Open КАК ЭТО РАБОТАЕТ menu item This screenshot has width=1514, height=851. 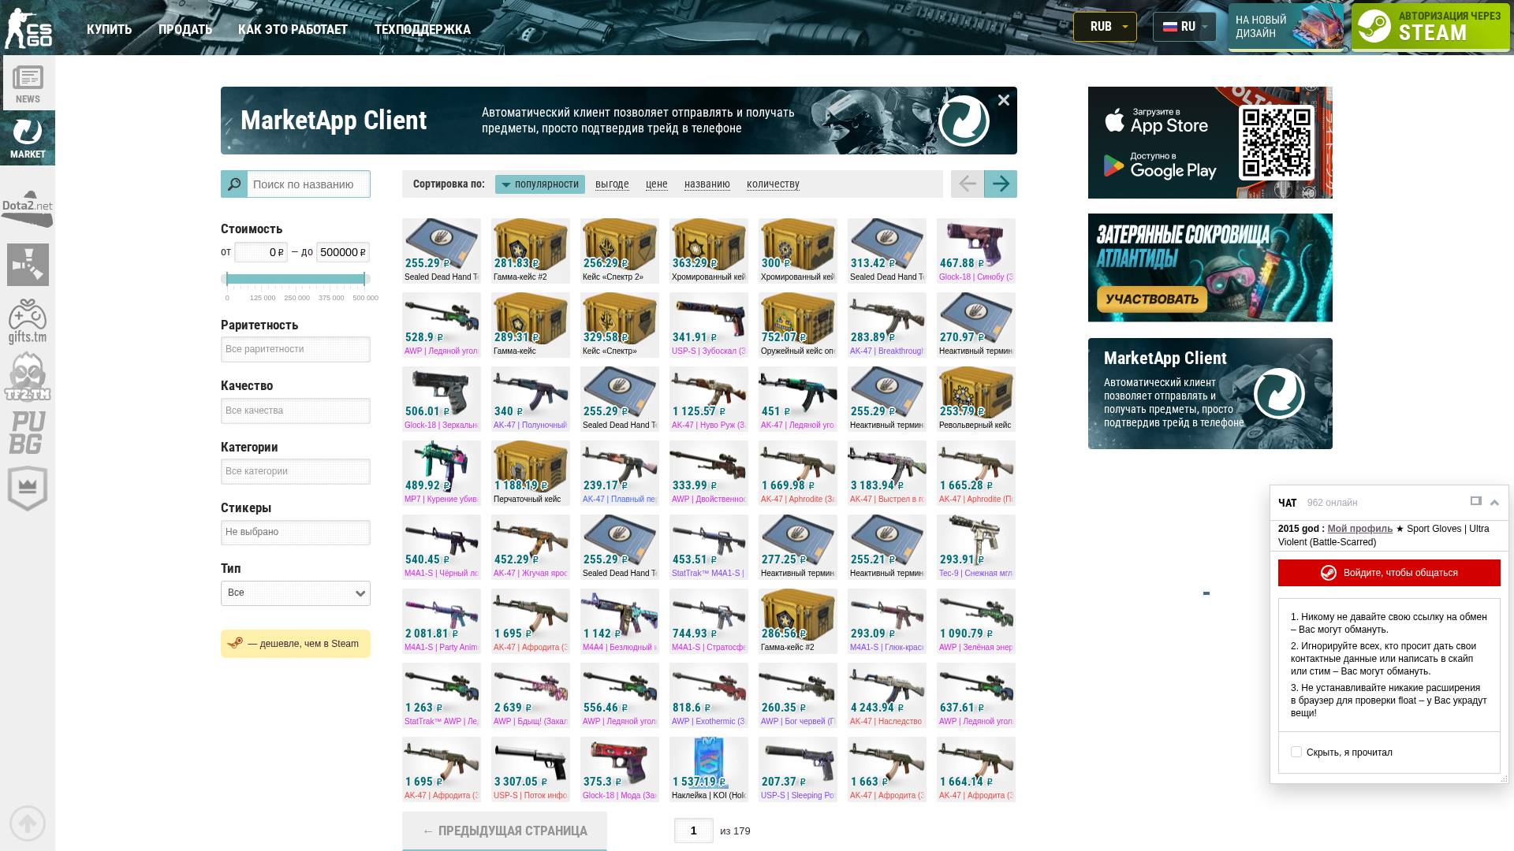pos(293,29)
